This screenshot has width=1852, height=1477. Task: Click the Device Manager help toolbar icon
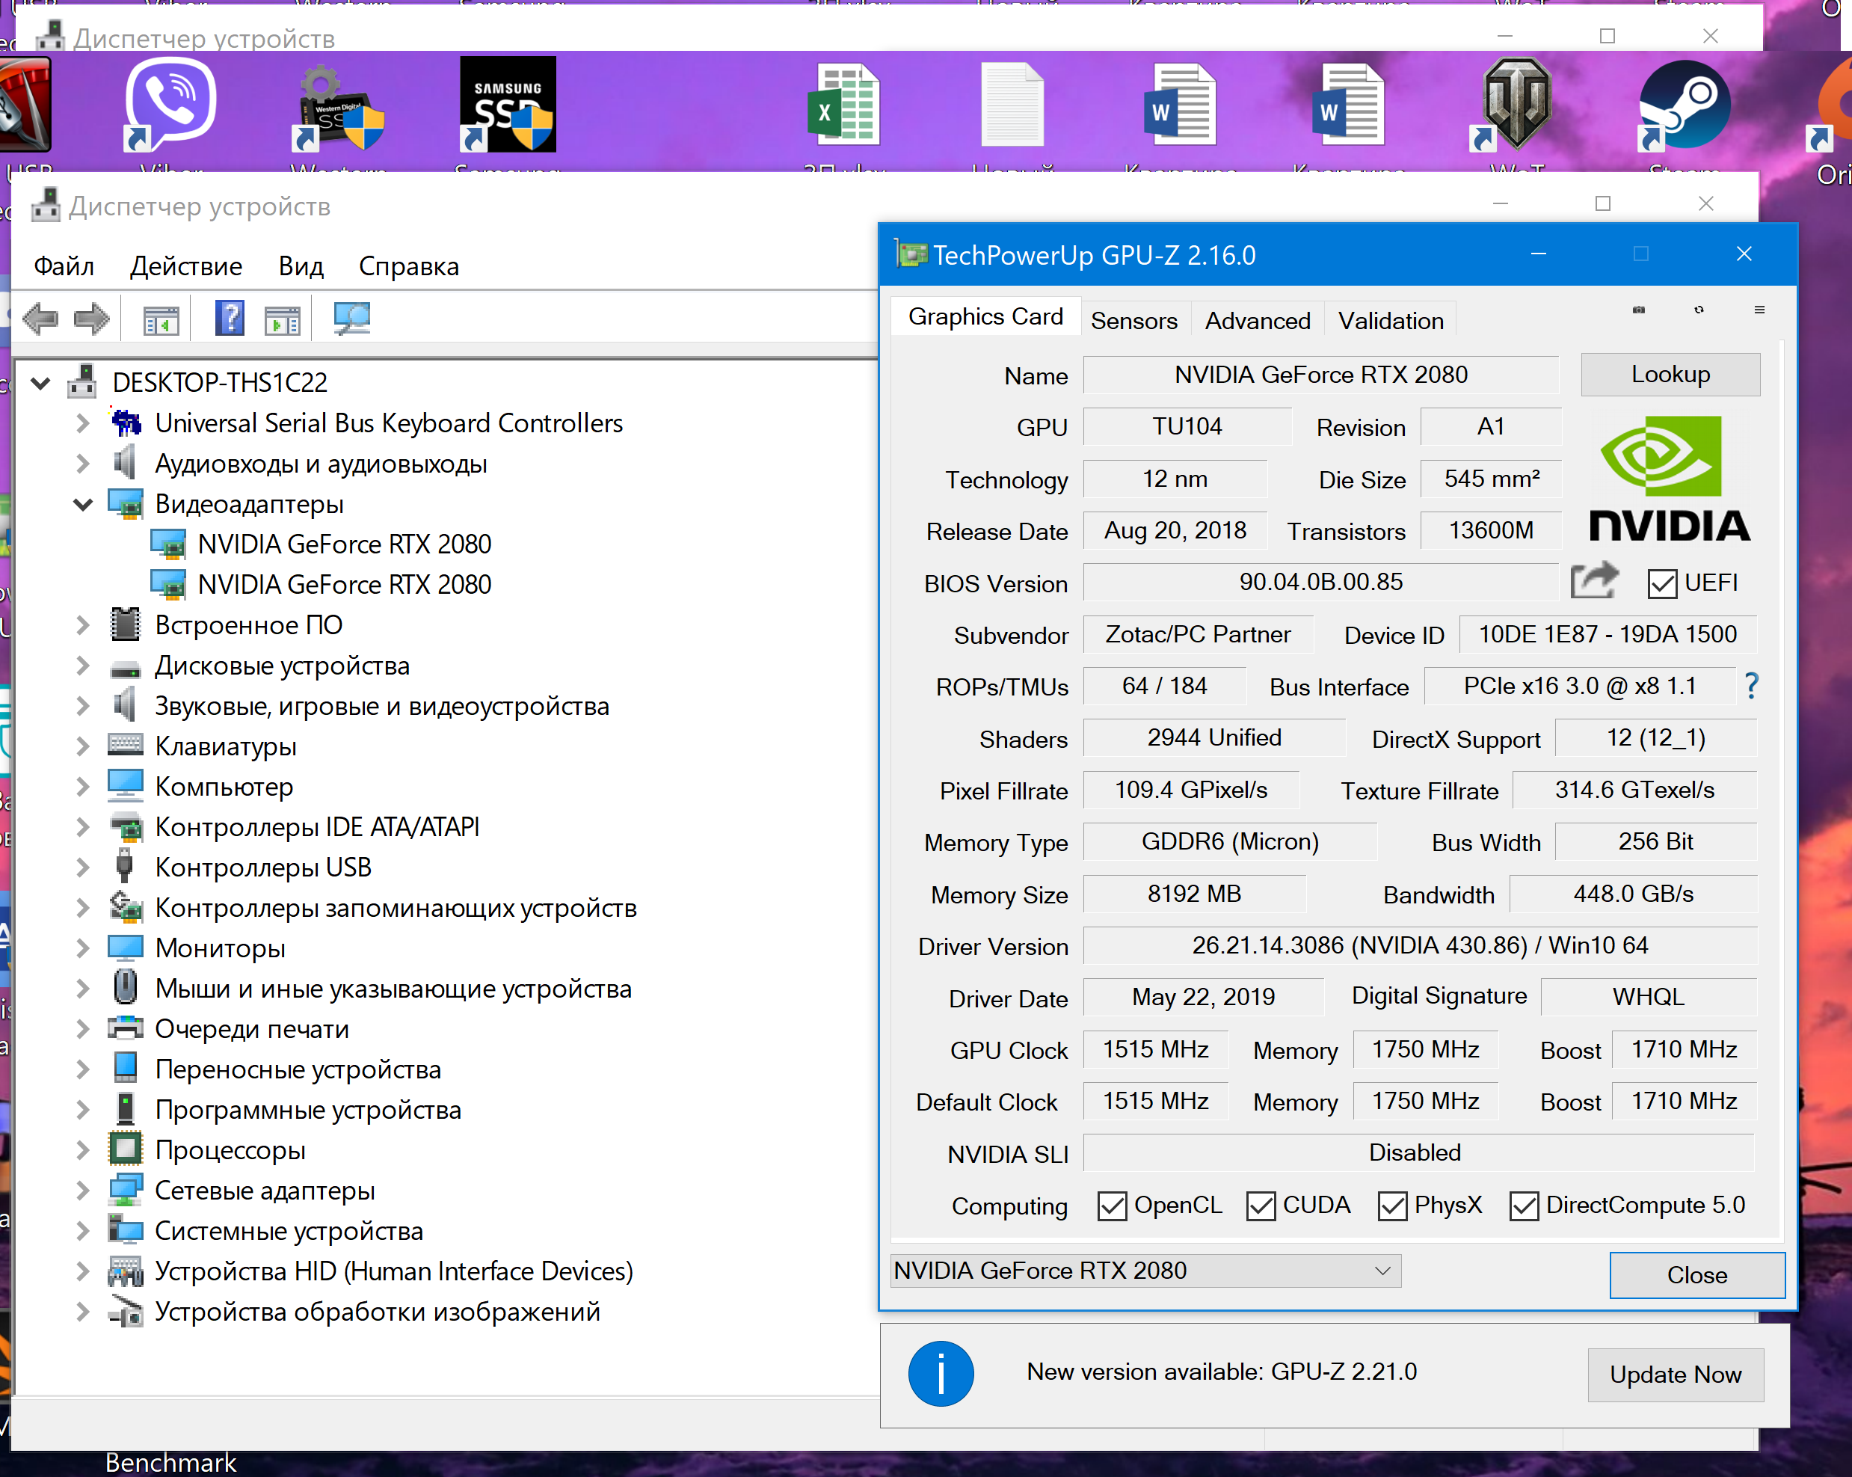point(230,319)
